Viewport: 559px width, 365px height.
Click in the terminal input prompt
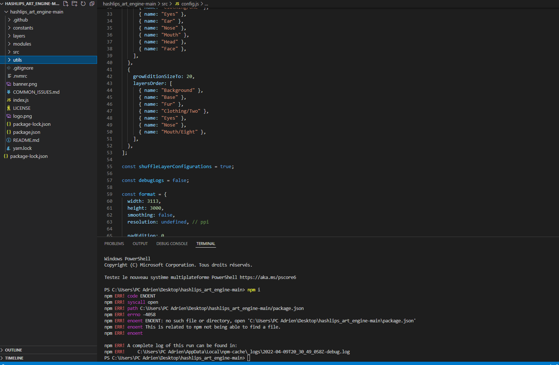[x=248, y=358]
